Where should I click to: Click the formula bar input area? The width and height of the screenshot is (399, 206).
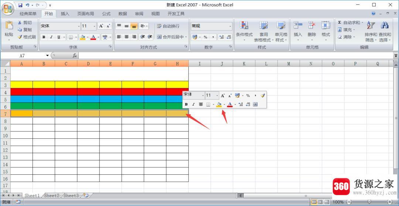point(235,56)
